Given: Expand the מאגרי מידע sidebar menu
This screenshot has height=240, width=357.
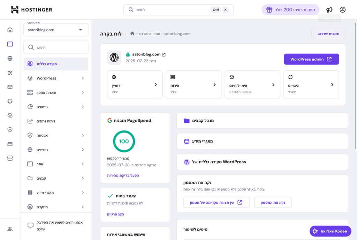Looking at the screenshot, I should (56, 193).
